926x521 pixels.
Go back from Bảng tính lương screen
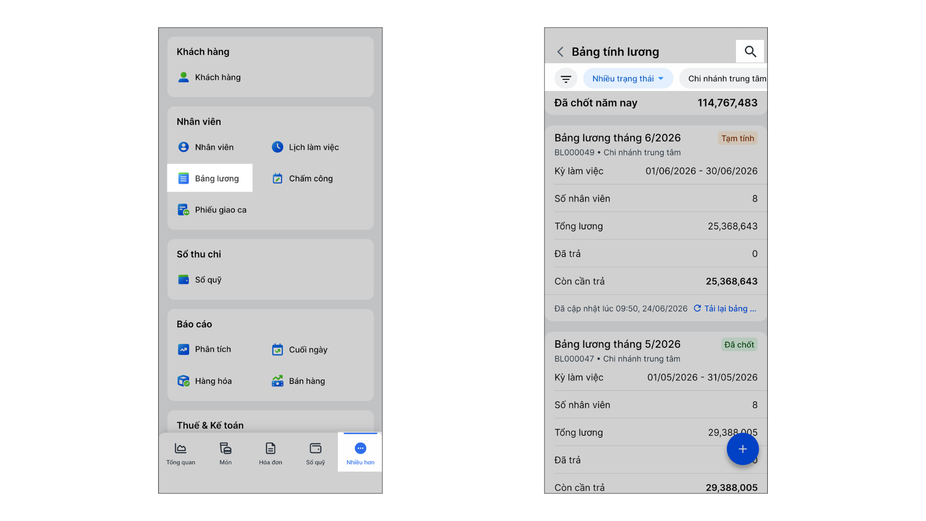coord(560,52)
